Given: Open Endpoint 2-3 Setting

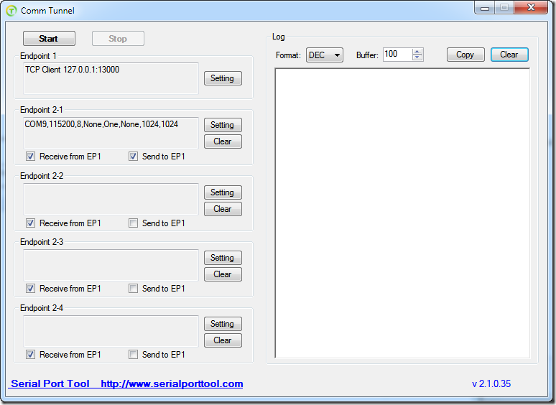Looking at the screenshot, I should [x=223, y=258].
